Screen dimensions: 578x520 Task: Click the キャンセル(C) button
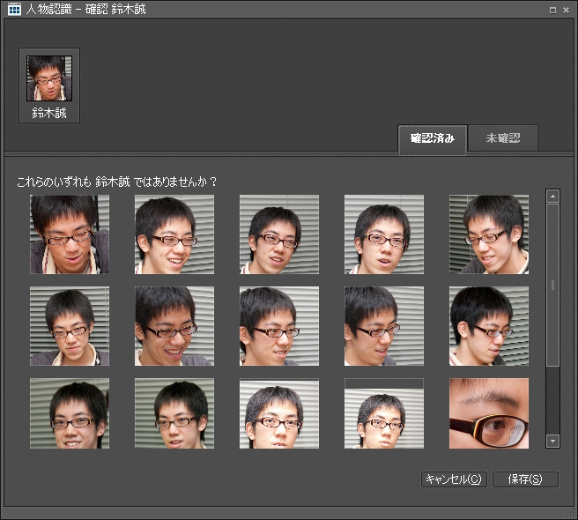454,479
